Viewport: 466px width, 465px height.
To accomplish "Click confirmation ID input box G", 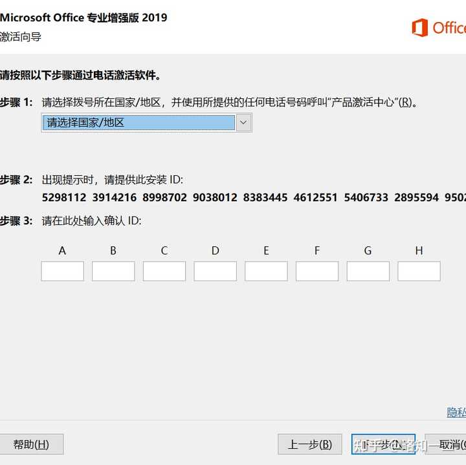I will (x=368, y=271).
